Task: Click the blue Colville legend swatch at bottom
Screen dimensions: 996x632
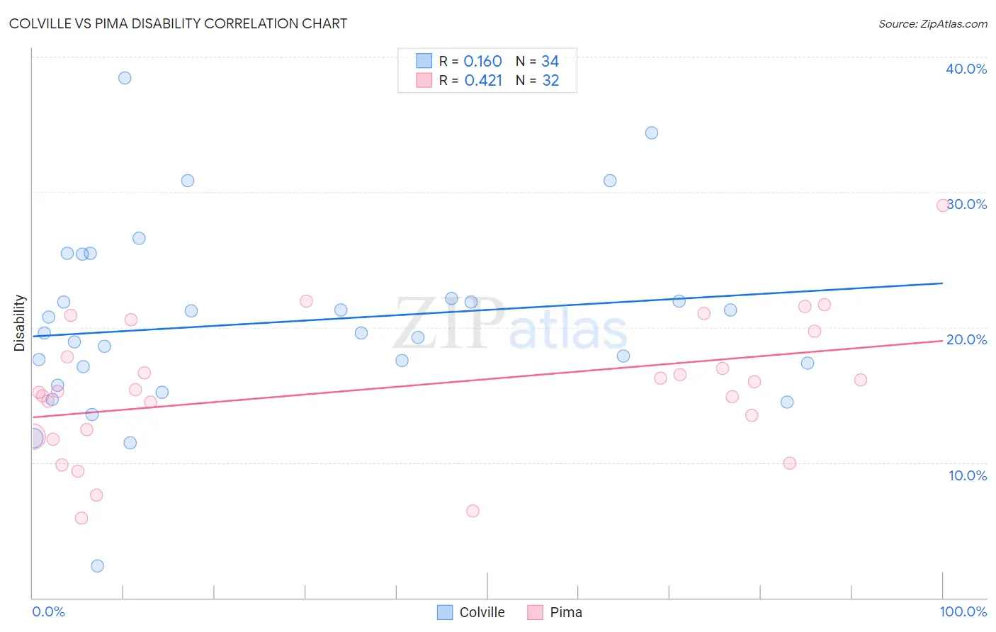Action: pos(445,612)
